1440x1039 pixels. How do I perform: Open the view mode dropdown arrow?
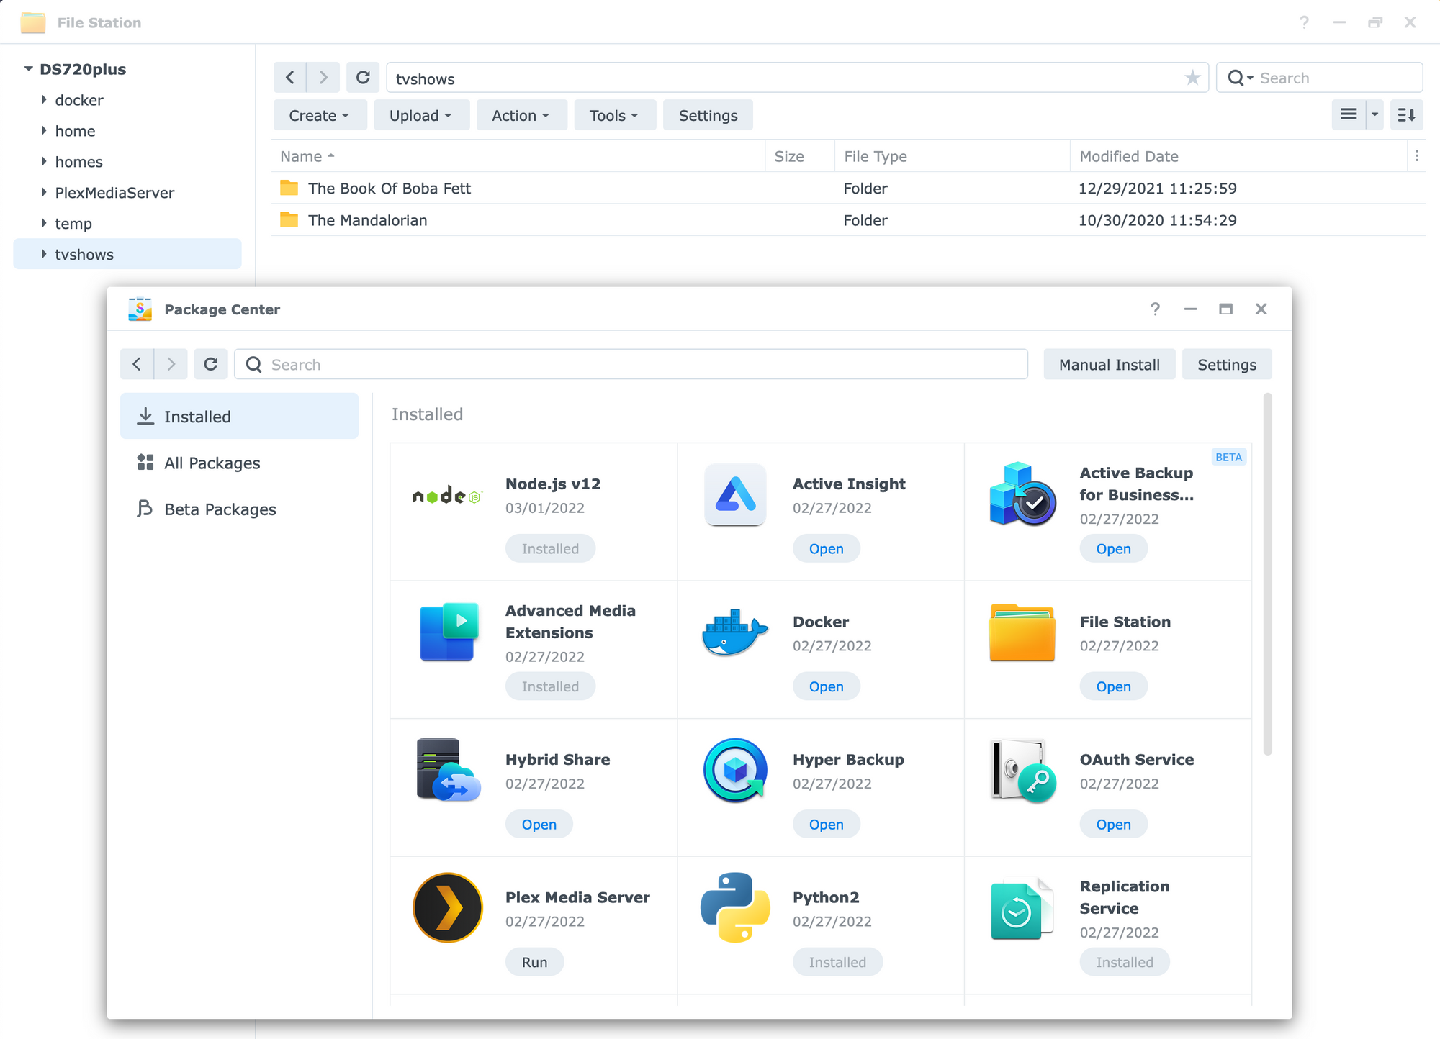point(1374,115)
